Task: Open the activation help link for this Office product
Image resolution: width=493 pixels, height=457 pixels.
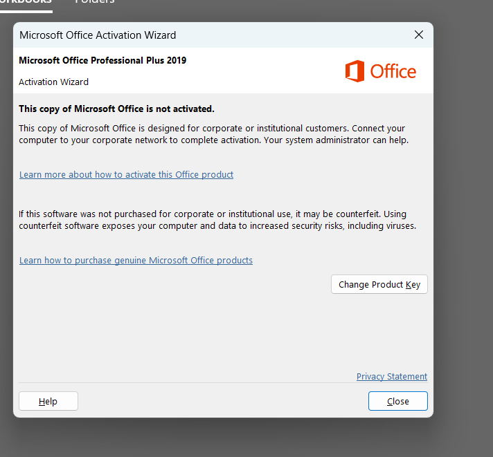Action: 127,174
